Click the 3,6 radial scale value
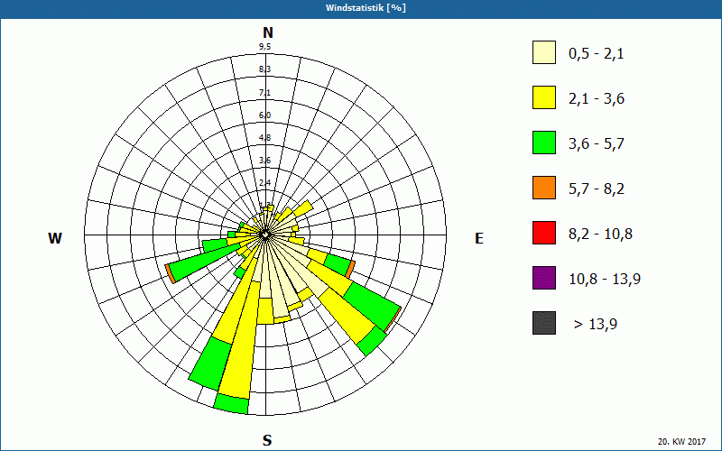 264,161
